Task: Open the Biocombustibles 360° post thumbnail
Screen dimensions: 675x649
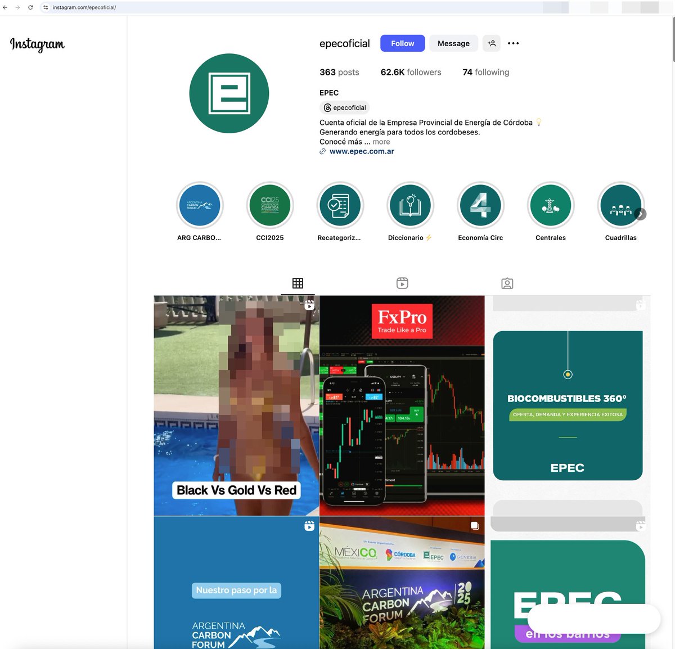Action: 567,405
